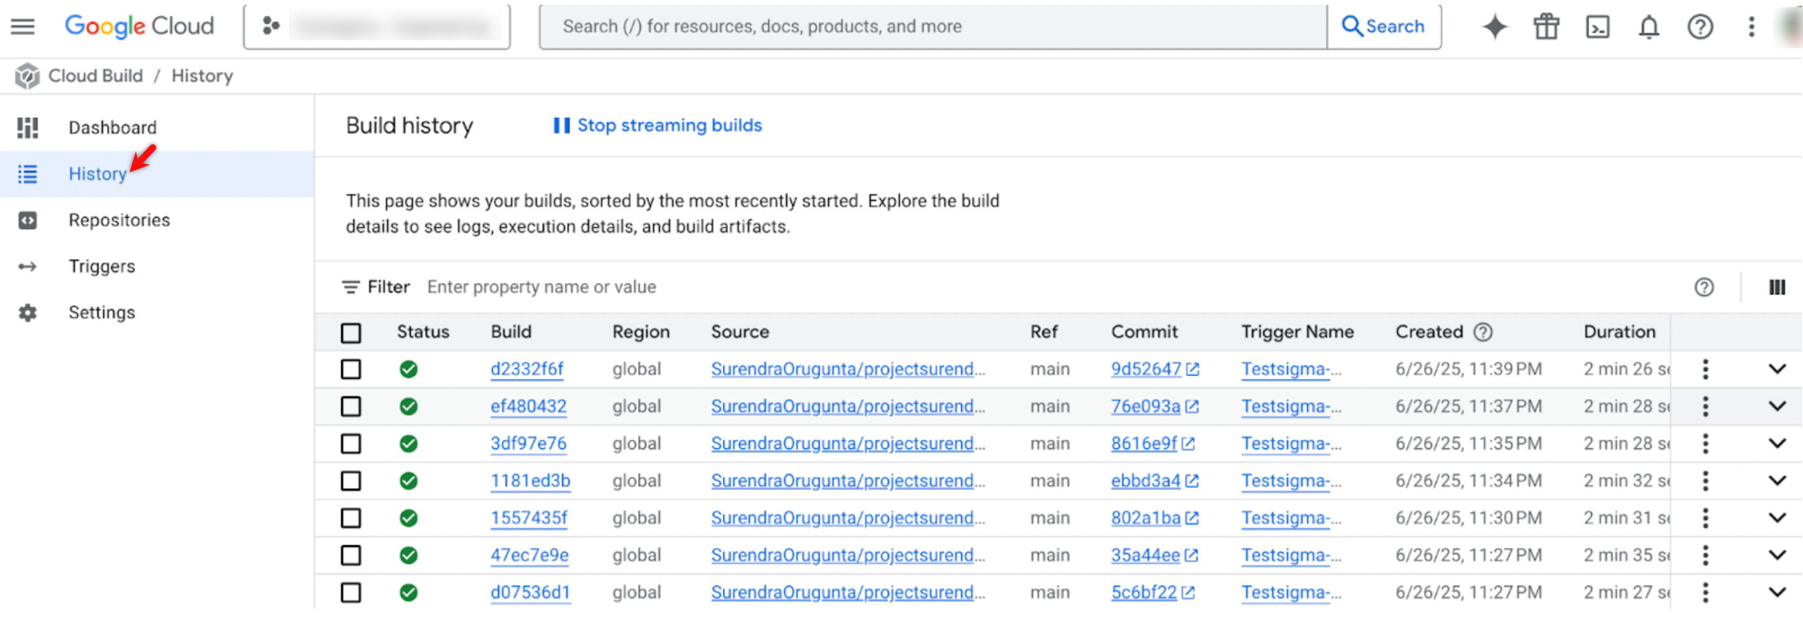Open the notifications bell
The image size is (1803, 619).
coord(1649,27)
